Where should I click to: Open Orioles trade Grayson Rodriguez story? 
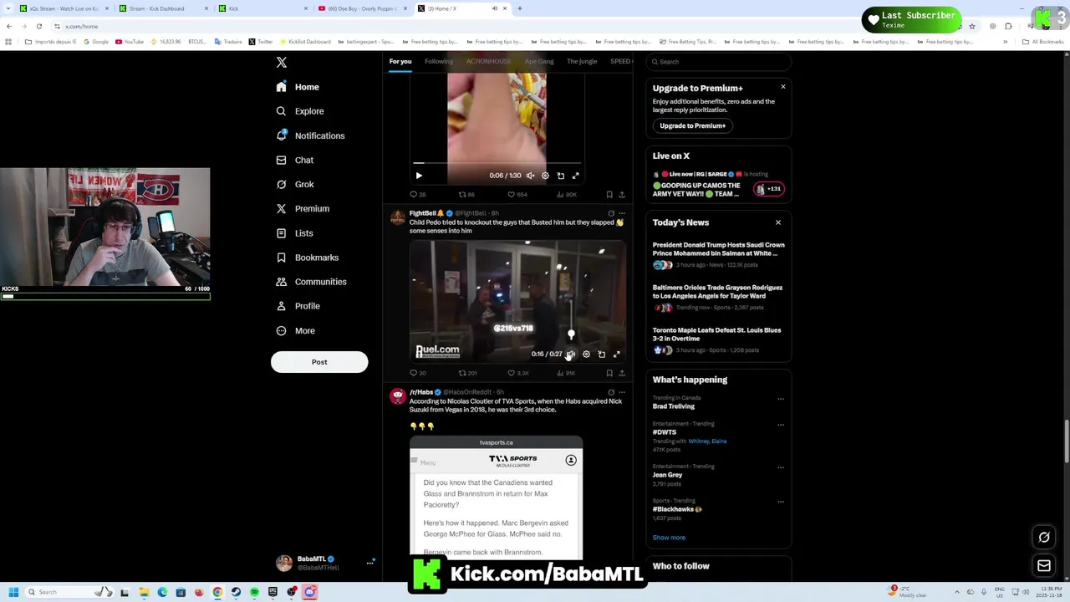[719, 298]
